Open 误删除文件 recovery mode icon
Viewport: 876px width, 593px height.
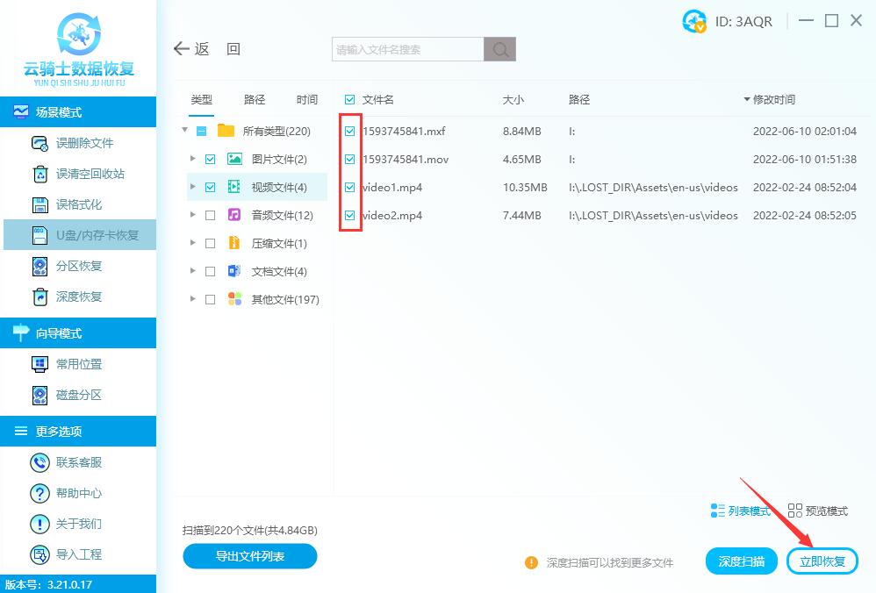tap(39, 144)
